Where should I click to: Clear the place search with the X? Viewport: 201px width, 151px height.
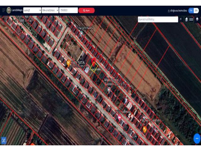(x=181, y=20)
